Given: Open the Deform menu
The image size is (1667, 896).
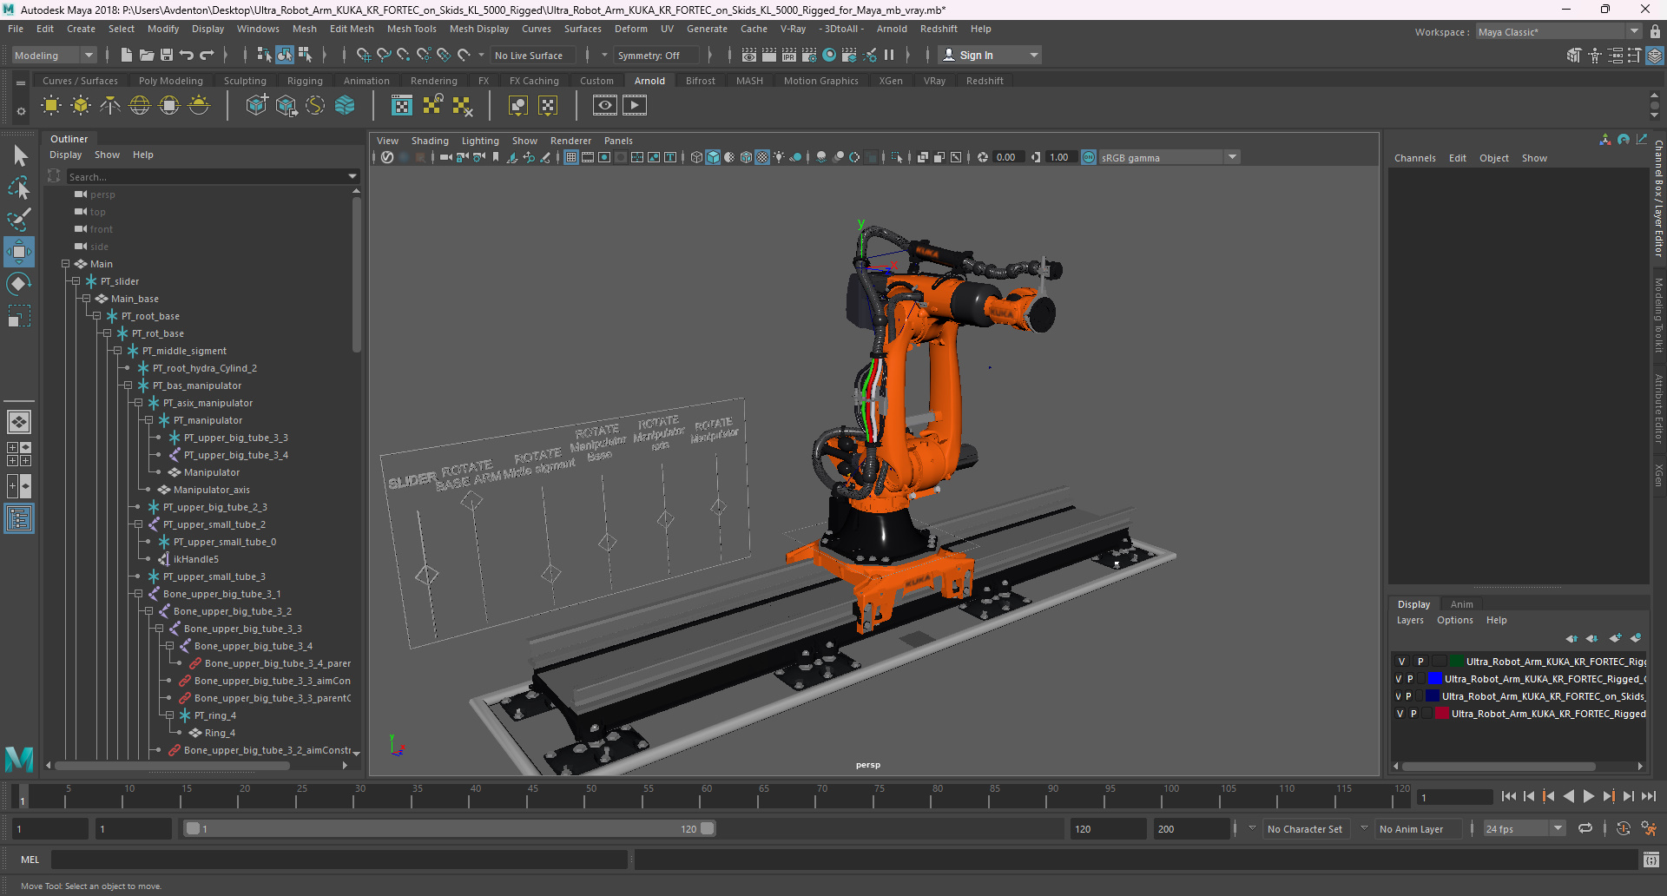Looking at the screenshot, I should 631,29.
